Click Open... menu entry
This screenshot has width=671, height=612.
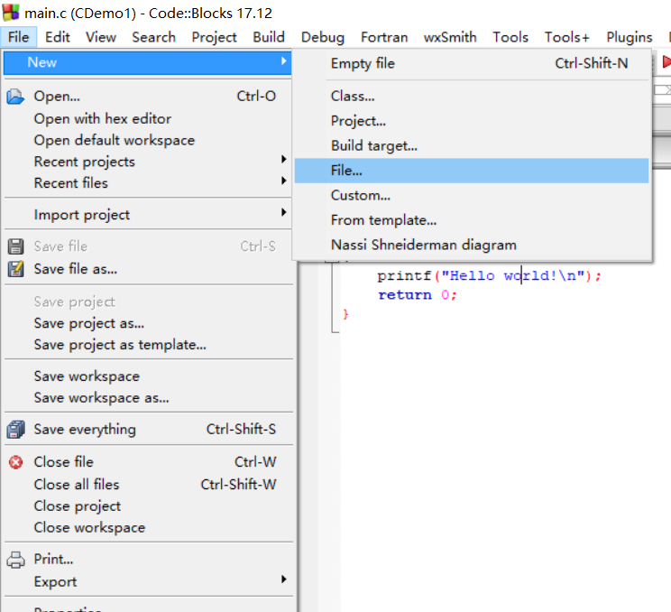(x=147, y=96)
